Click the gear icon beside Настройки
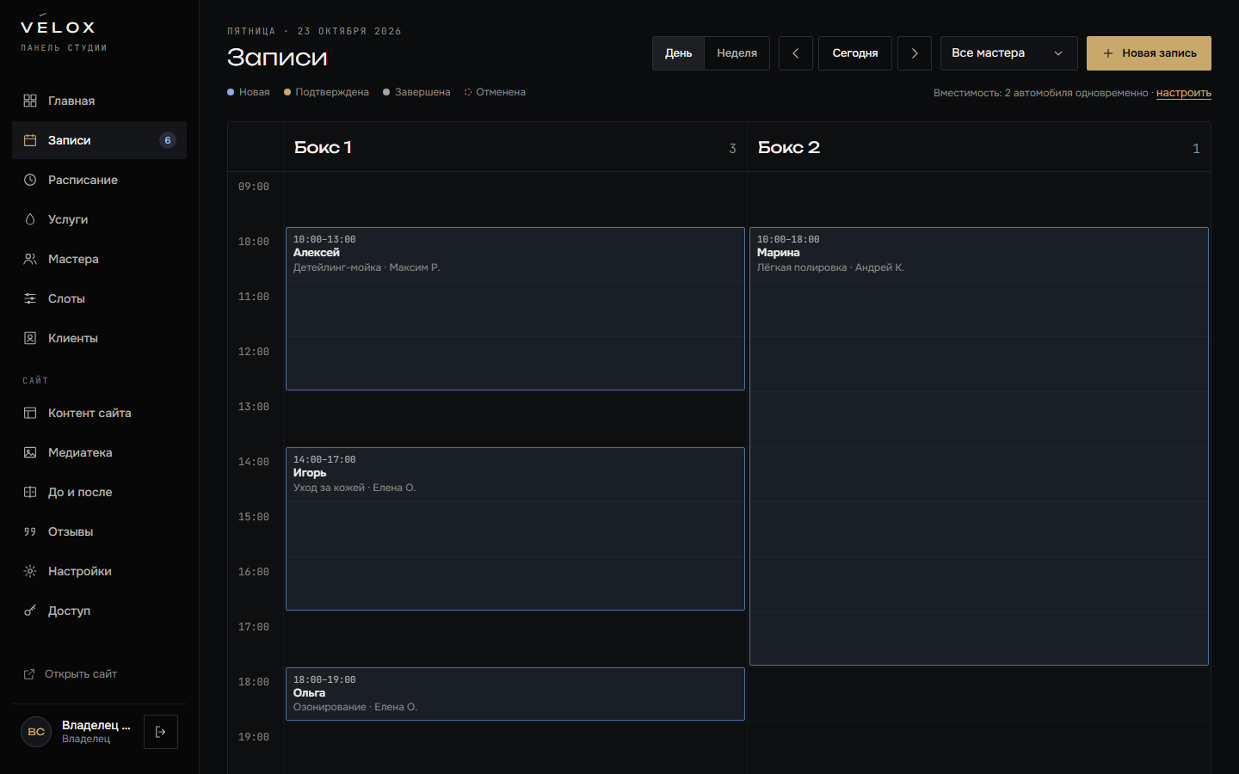The image size is (1239, 774). tap(30, 571)
